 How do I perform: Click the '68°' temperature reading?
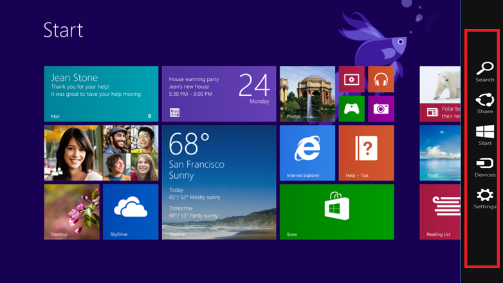coord(189,143)
